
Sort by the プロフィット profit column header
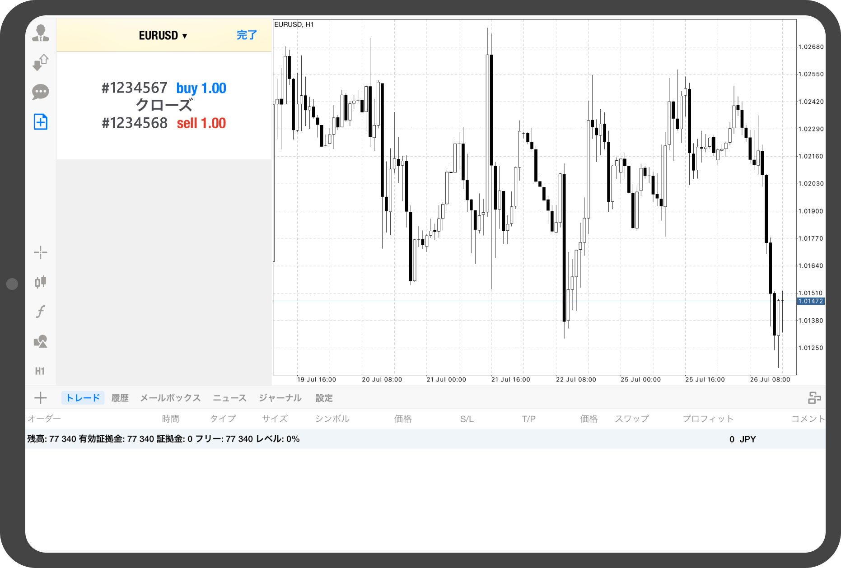coord(708,419)
